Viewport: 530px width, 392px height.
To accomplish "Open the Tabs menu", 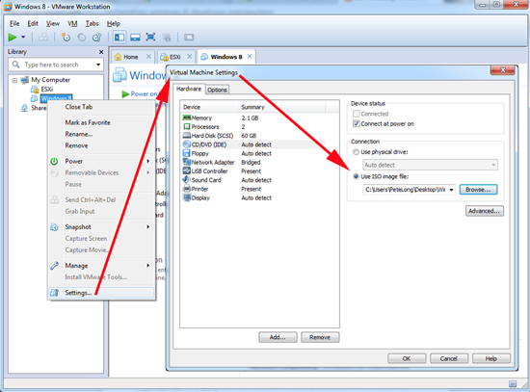I will [92, 23].
